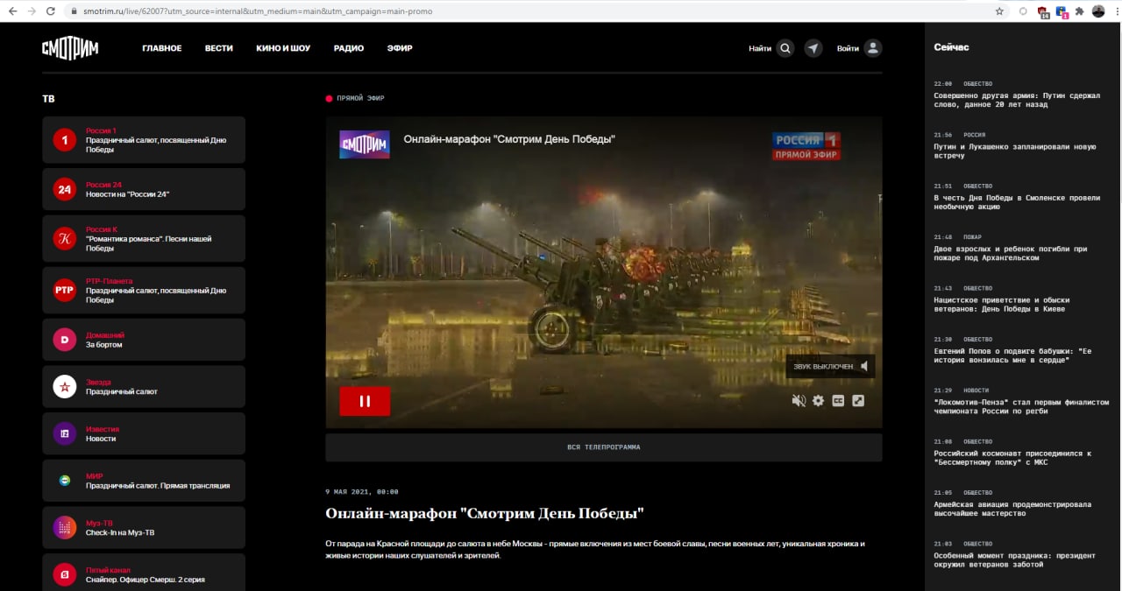Image resolution: width=1122 pixels, height=591 pixels.
Task: Select the Звезда star channel icon
Action: coord(65,386)
